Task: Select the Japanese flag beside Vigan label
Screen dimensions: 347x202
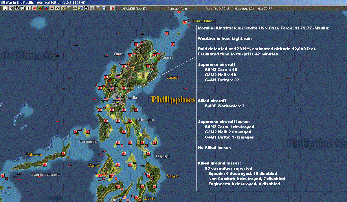Action: pyautogui.click(x=130, y=55)
